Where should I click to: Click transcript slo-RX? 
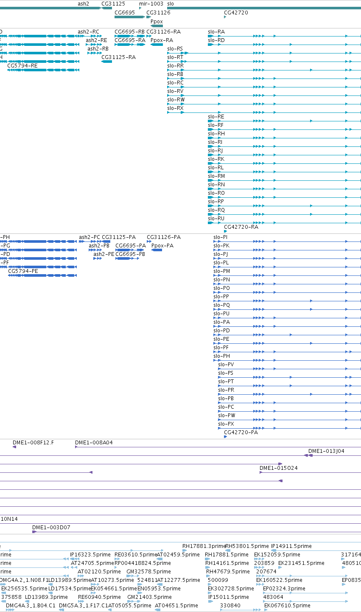pos(175,108)
